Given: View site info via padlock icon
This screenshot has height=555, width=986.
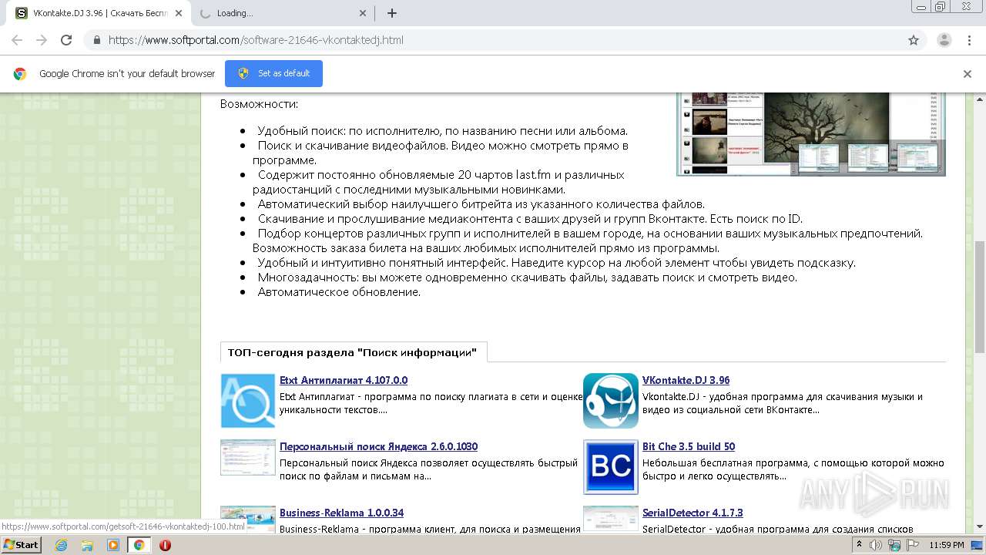Looking at the screenshot, I should click(96, 40).
